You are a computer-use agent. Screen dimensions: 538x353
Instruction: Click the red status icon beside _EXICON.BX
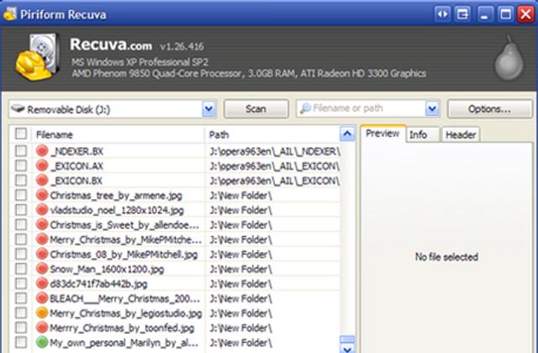[42, 181]
